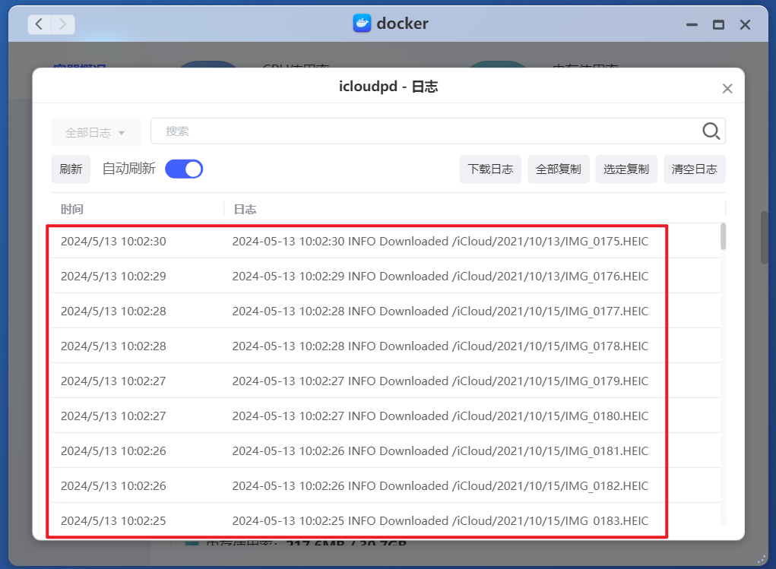Click the forward navigation arrow

tap(64, 24)
